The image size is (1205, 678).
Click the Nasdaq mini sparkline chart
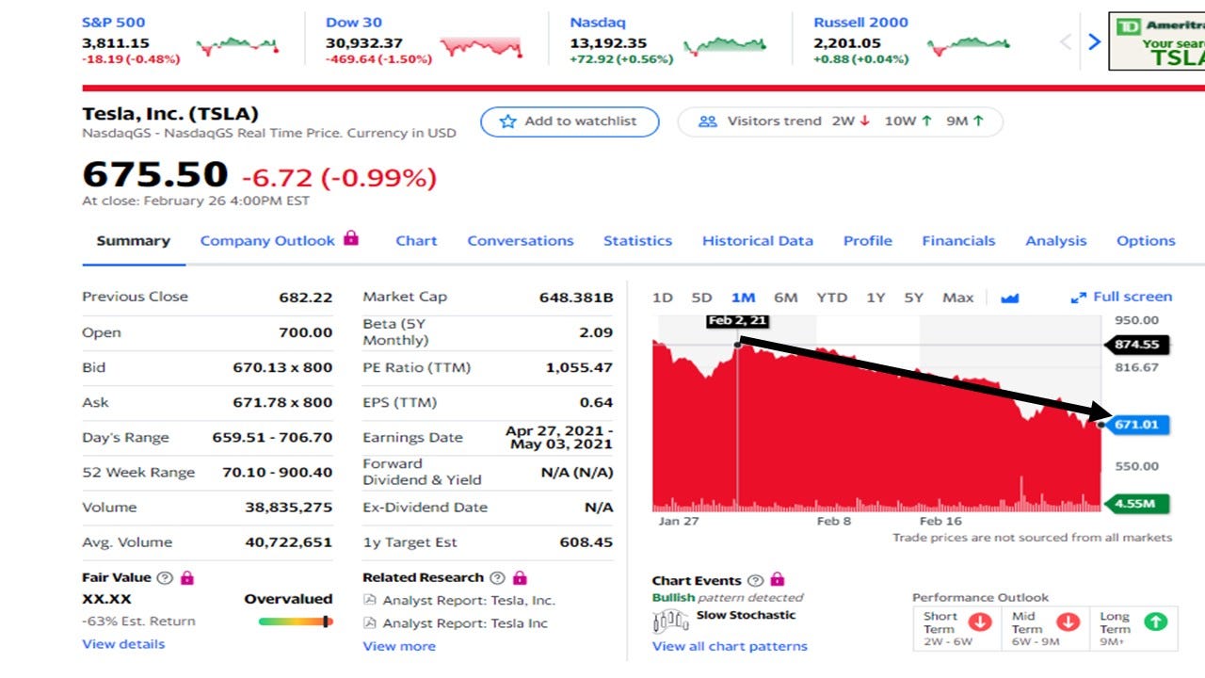coord(725,45)
